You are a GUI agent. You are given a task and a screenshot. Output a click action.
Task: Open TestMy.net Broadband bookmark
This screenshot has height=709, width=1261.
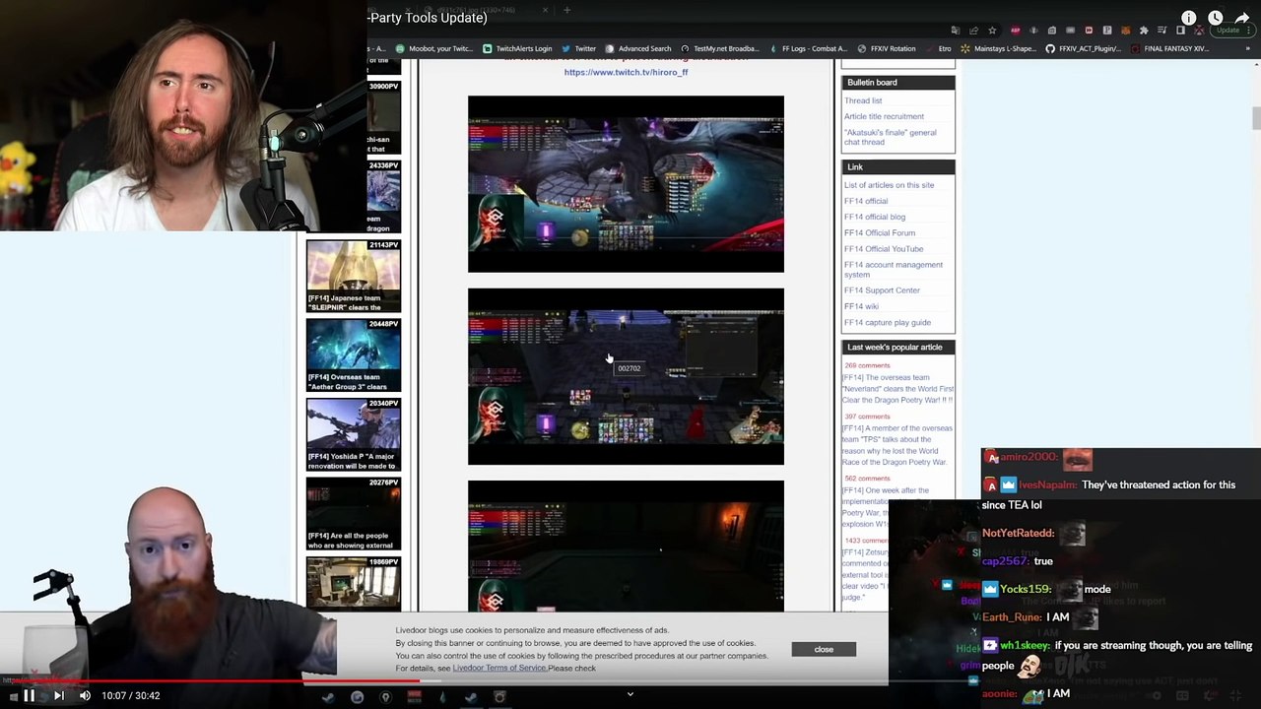[x=719, y=48]
